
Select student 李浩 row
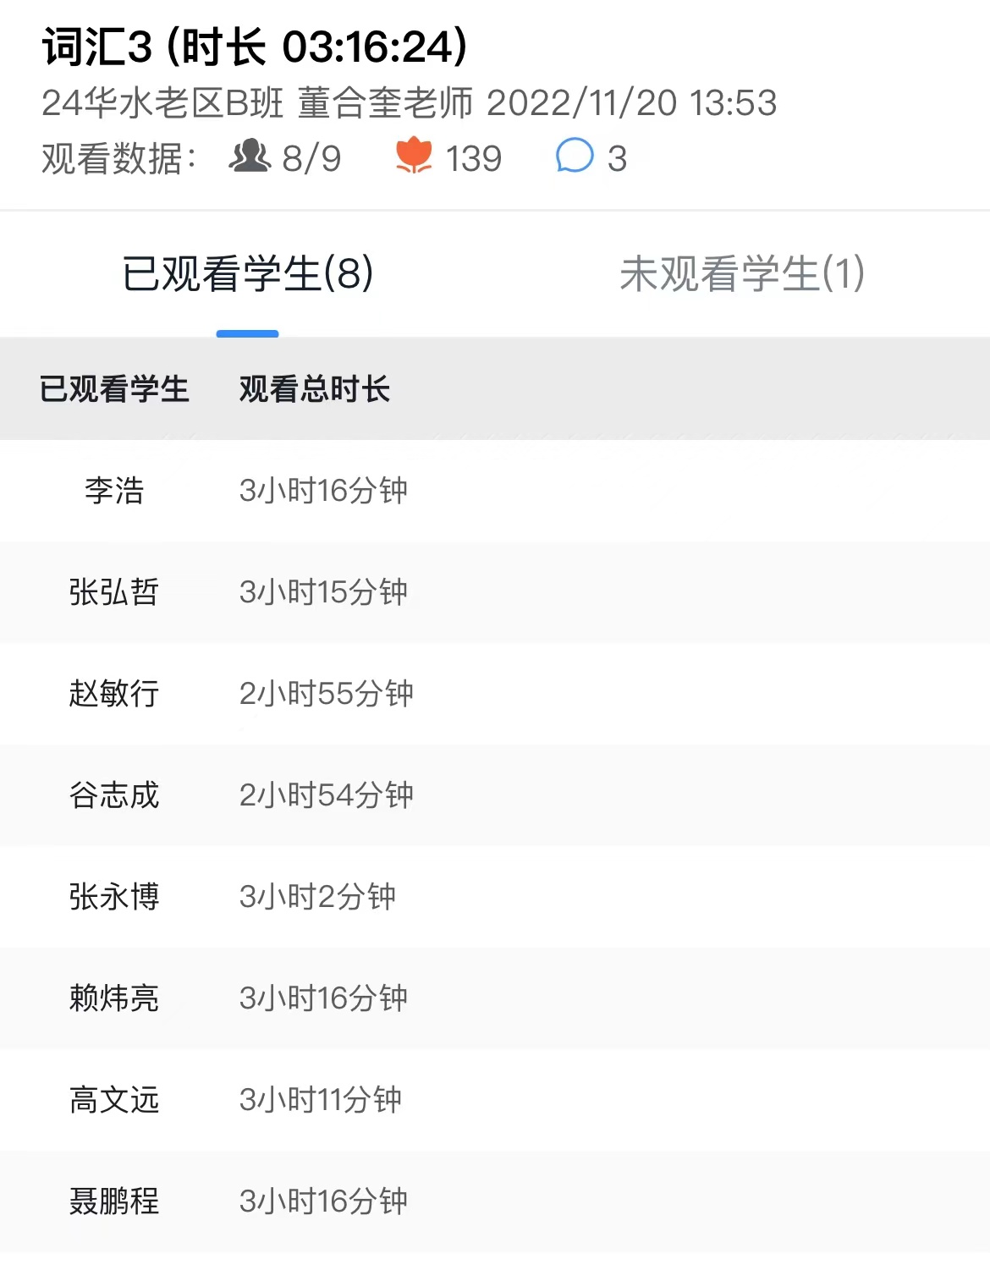click(495, 491)
